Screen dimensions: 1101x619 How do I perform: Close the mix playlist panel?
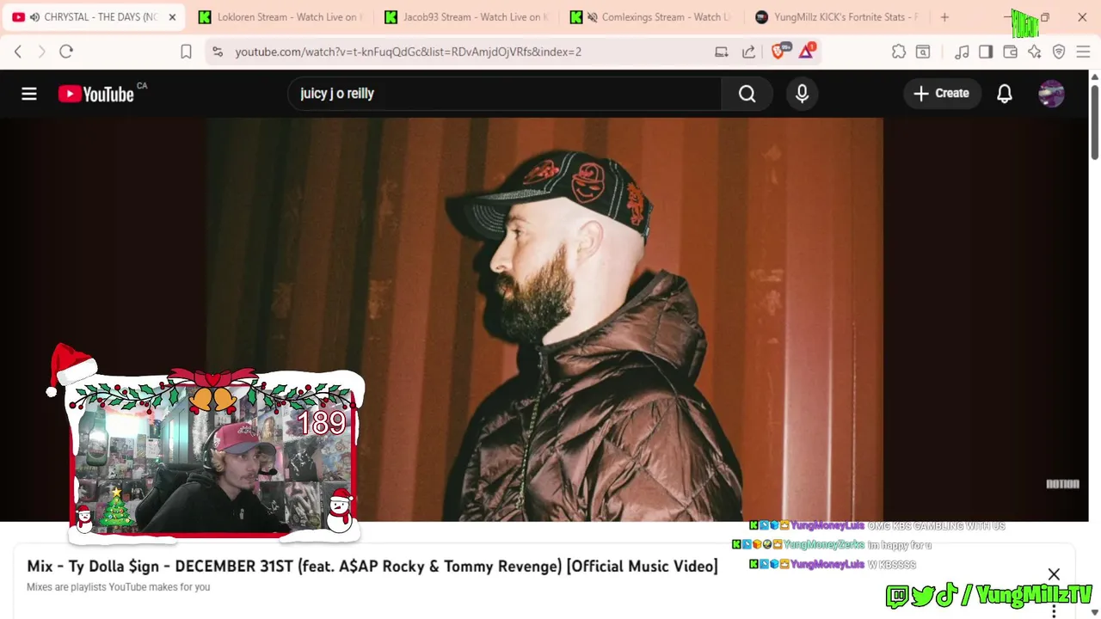tap(1054, 574)
